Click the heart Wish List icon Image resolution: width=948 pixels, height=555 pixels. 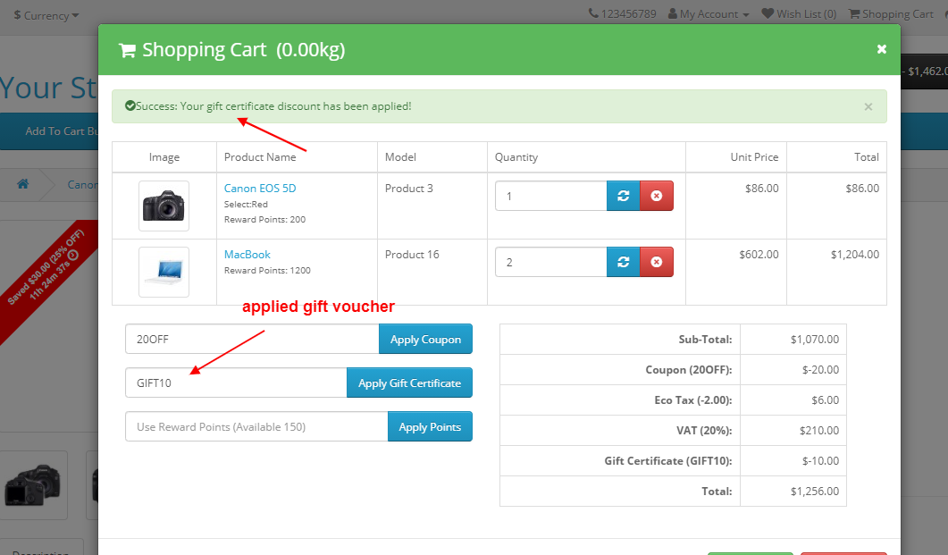(768, 13)
